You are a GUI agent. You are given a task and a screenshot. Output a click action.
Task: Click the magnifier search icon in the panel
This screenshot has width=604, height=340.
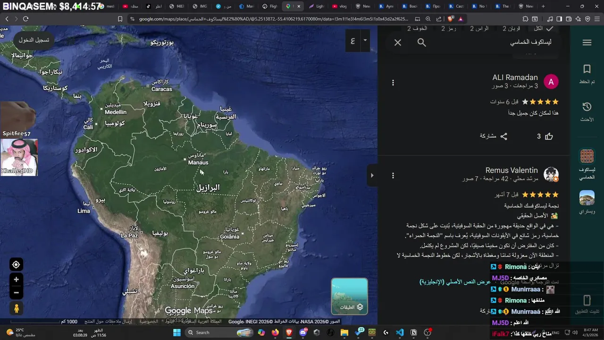coord(422,42)
